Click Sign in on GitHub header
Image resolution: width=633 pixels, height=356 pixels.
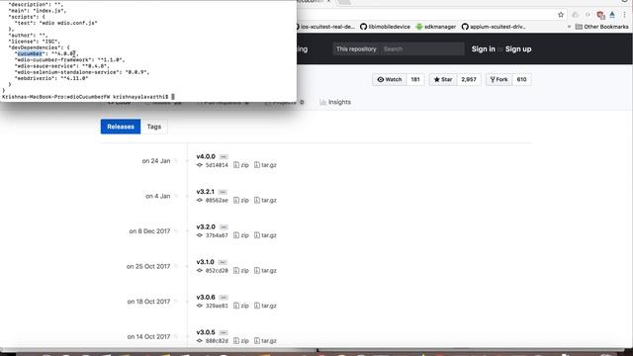click(484, 48)
